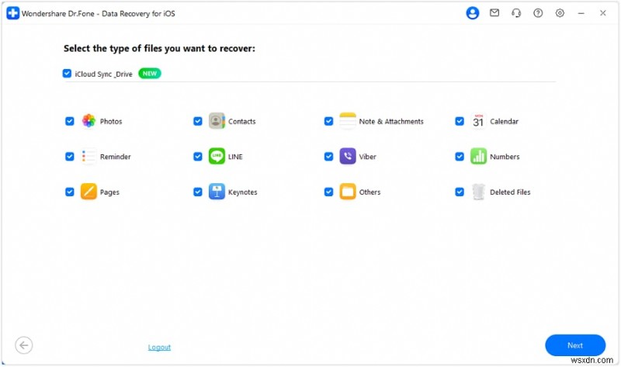Go back with the arrow button
This screenshot has width=621, height=367.
24,345
